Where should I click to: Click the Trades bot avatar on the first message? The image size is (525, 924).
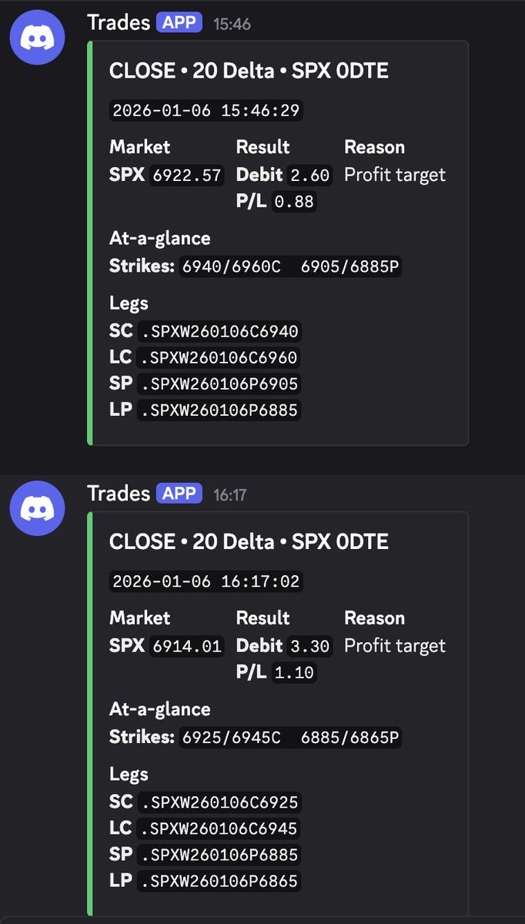click(x=37, y=37)
